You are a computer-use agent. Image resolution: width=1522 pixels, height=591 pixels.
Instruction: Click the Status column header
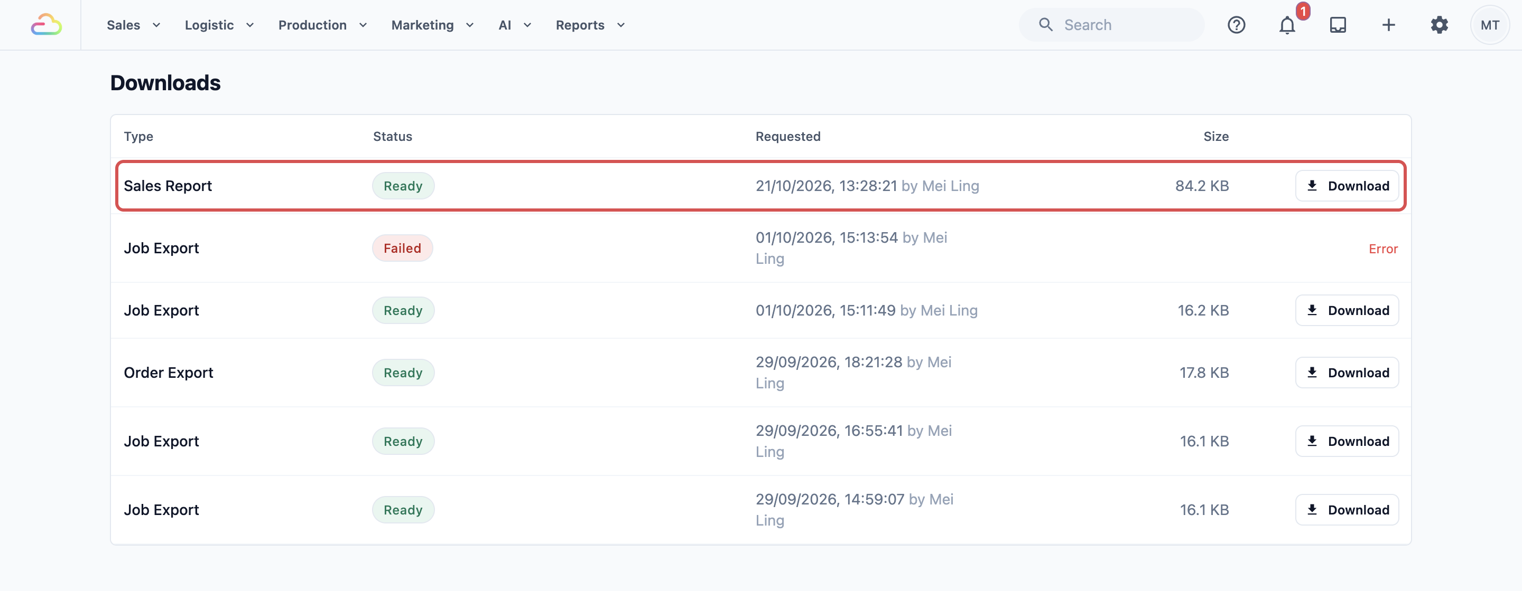(x=392, y=136)
